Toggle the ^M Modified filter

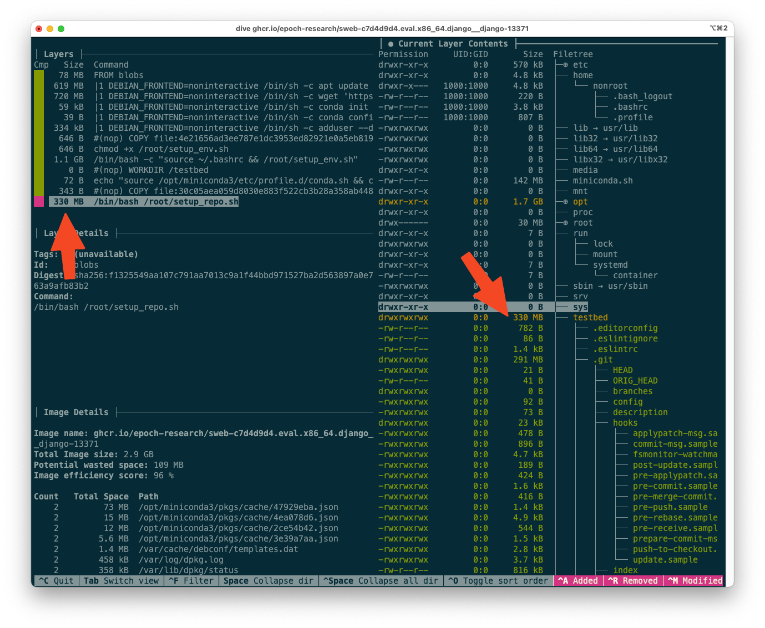695,581
